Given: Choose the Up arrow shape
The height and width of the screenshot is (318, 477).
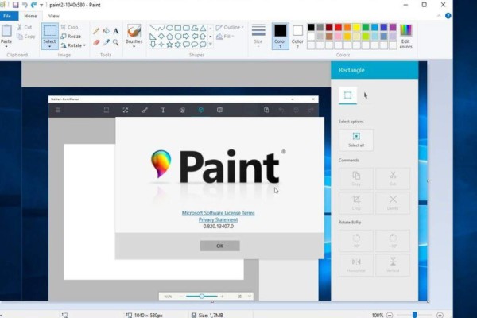Looking at the screenshot, I should coord(203,37).
